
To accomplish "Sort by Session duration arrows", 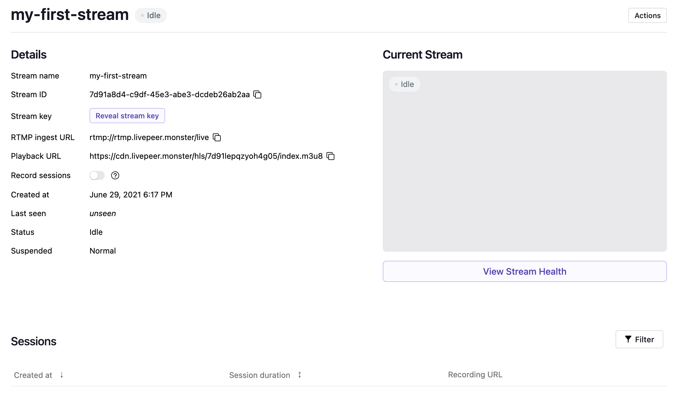I will 300,375.
